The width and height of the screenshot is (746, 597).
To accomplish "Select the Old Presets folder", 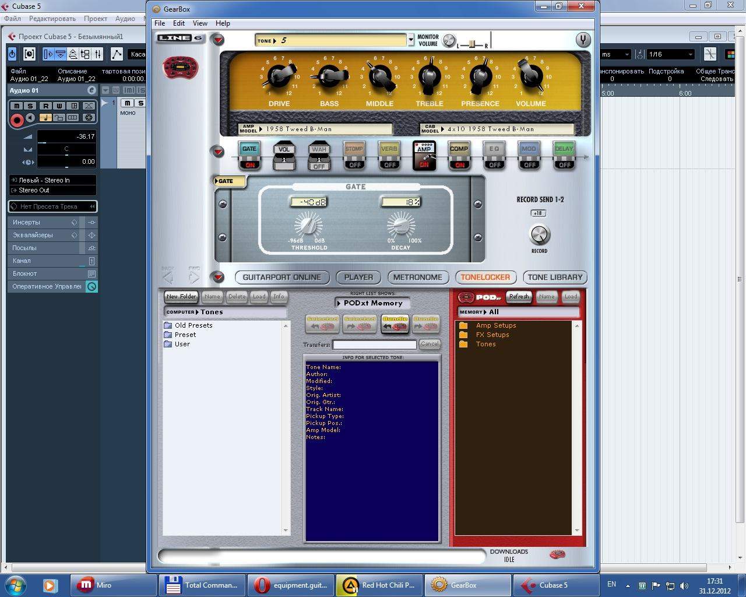I will 193,325.
